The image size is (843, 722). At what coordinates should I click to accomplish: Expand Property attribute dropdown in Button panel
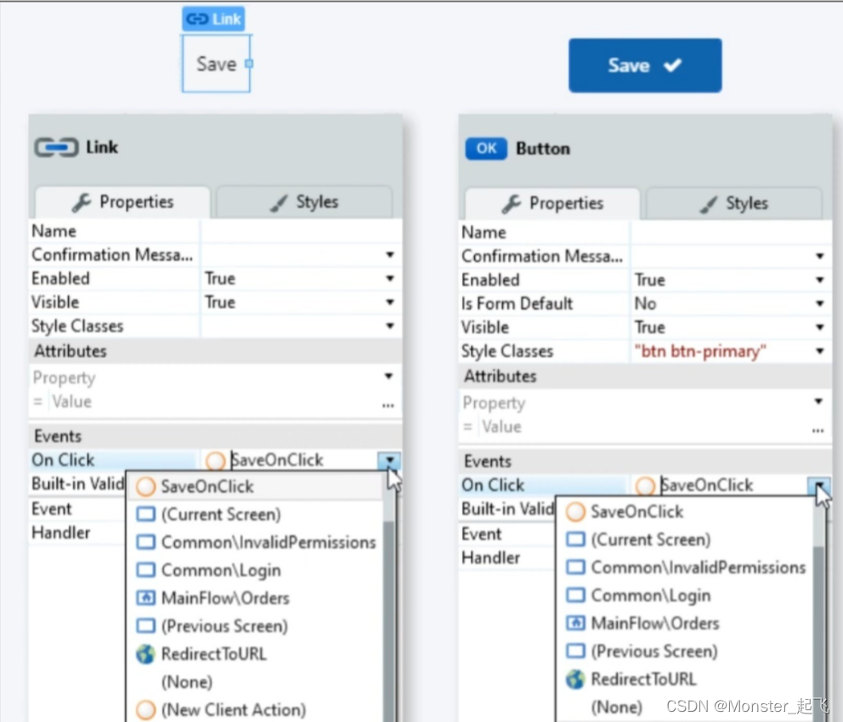pyautogui.click(x=818, y=401)
